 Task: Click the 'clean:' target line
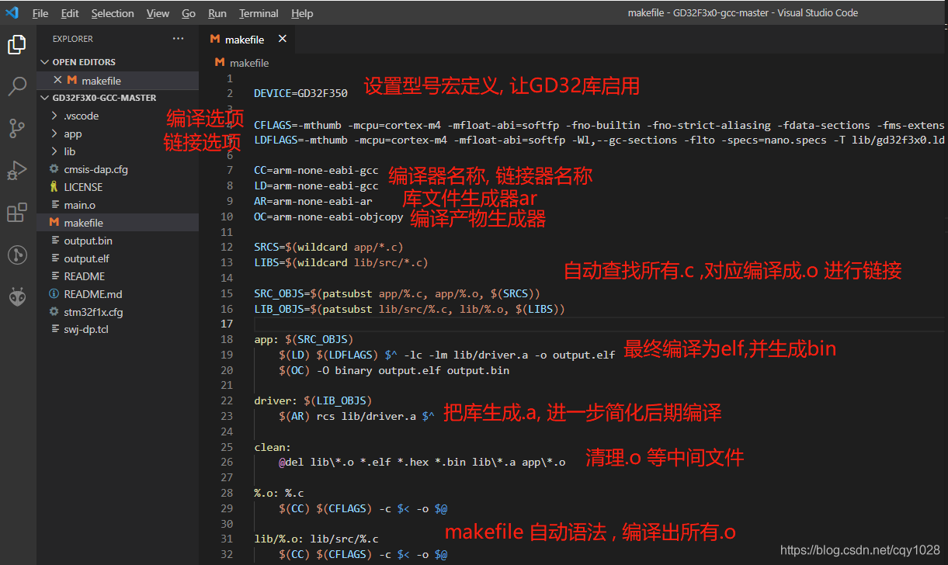click(x=273, y=447)
